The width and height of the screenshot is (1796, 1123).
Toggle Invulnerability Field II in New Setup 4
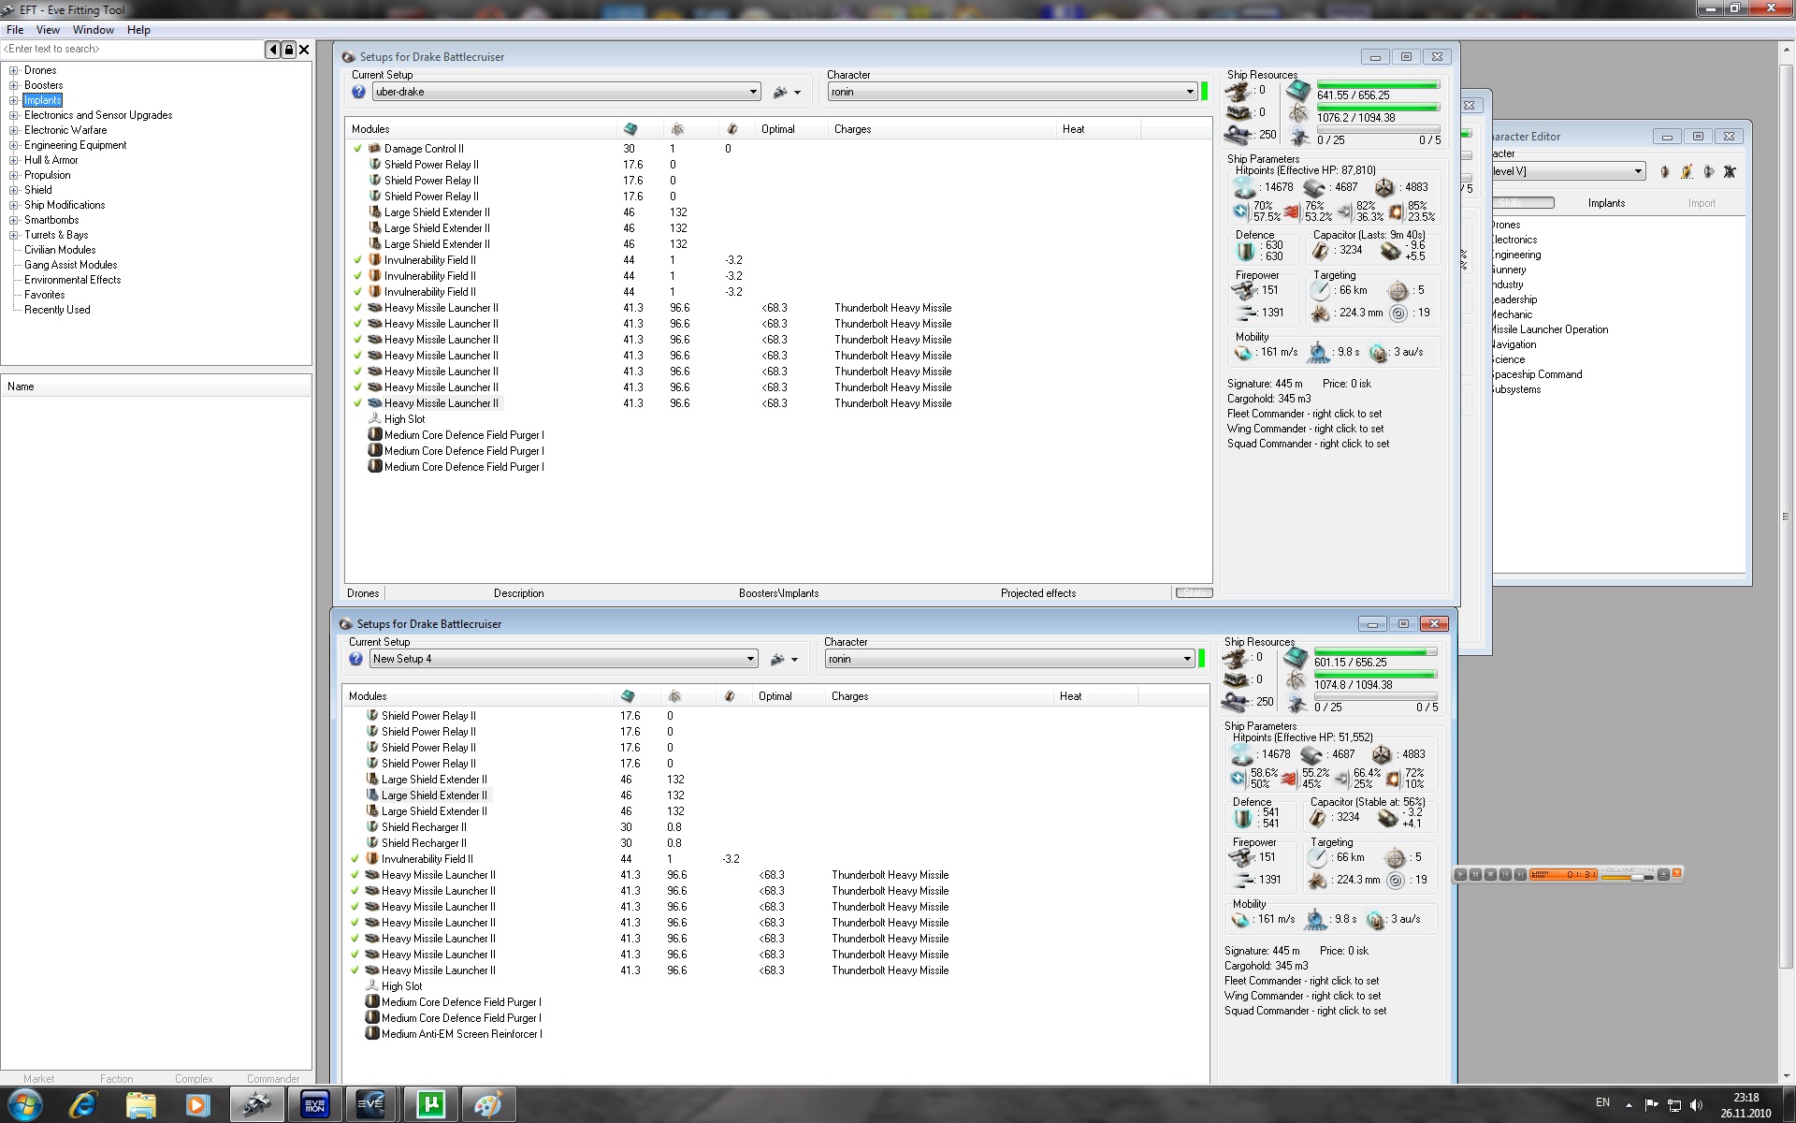coord(355,859)
